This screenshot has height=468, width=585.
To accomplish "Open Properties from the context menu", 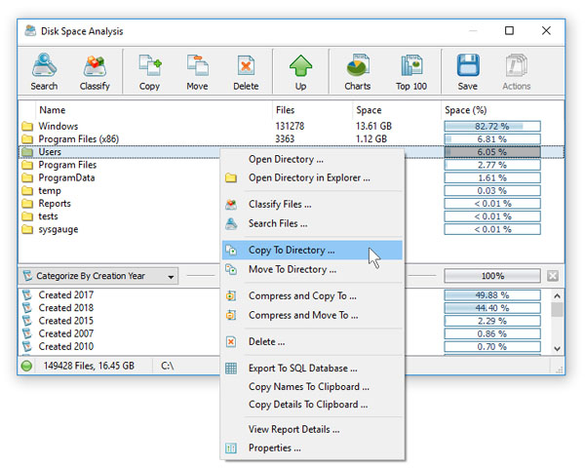I will tap(312, 448).
